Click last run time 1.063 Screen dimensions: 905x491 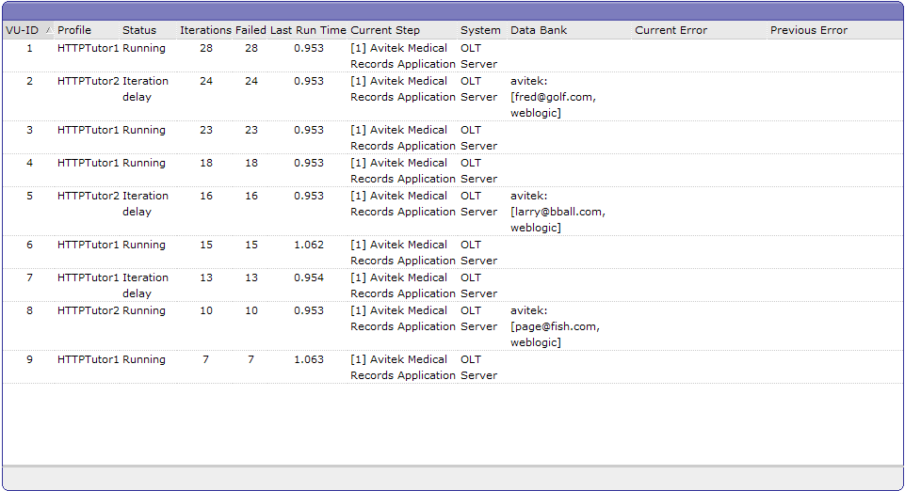click(309, 359)
